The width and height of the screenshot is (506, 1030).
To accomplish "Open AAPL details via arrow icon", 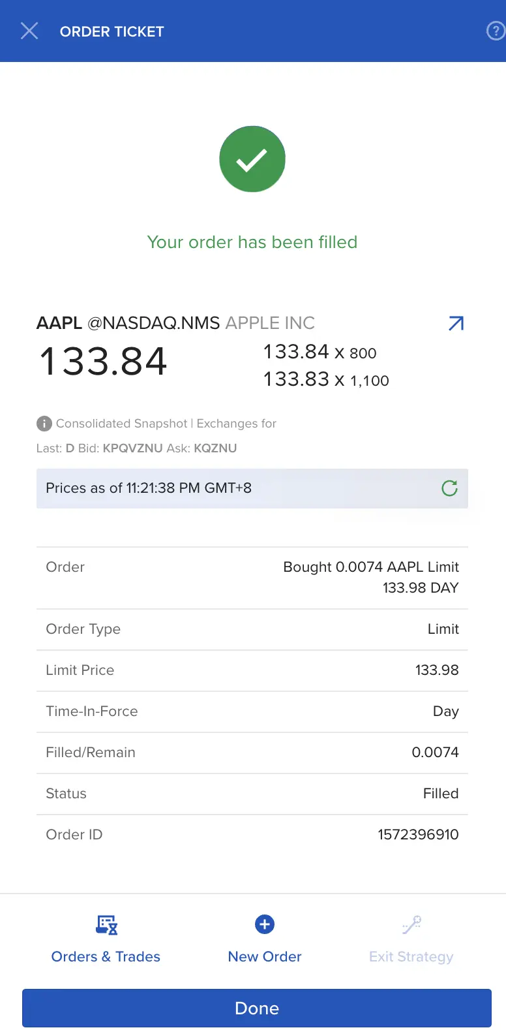I will pyautogui.click(x=456, y=323).
